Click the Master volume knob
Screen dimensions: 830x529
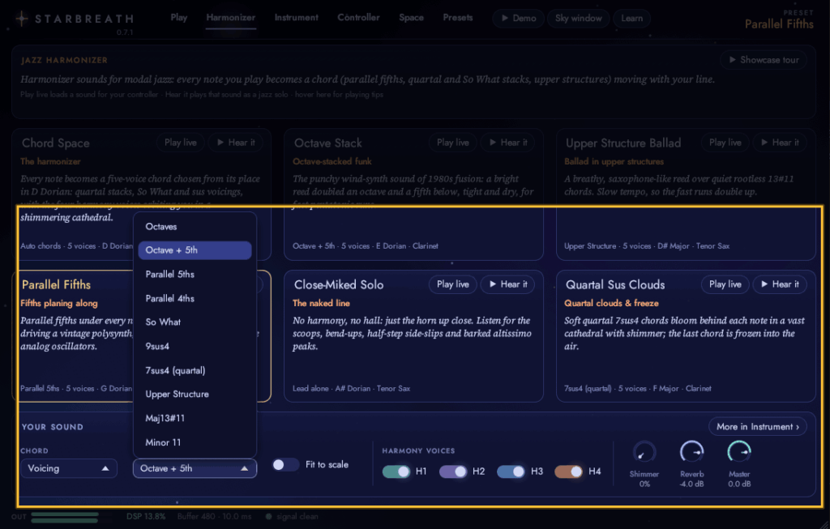(x=739, y=453)
